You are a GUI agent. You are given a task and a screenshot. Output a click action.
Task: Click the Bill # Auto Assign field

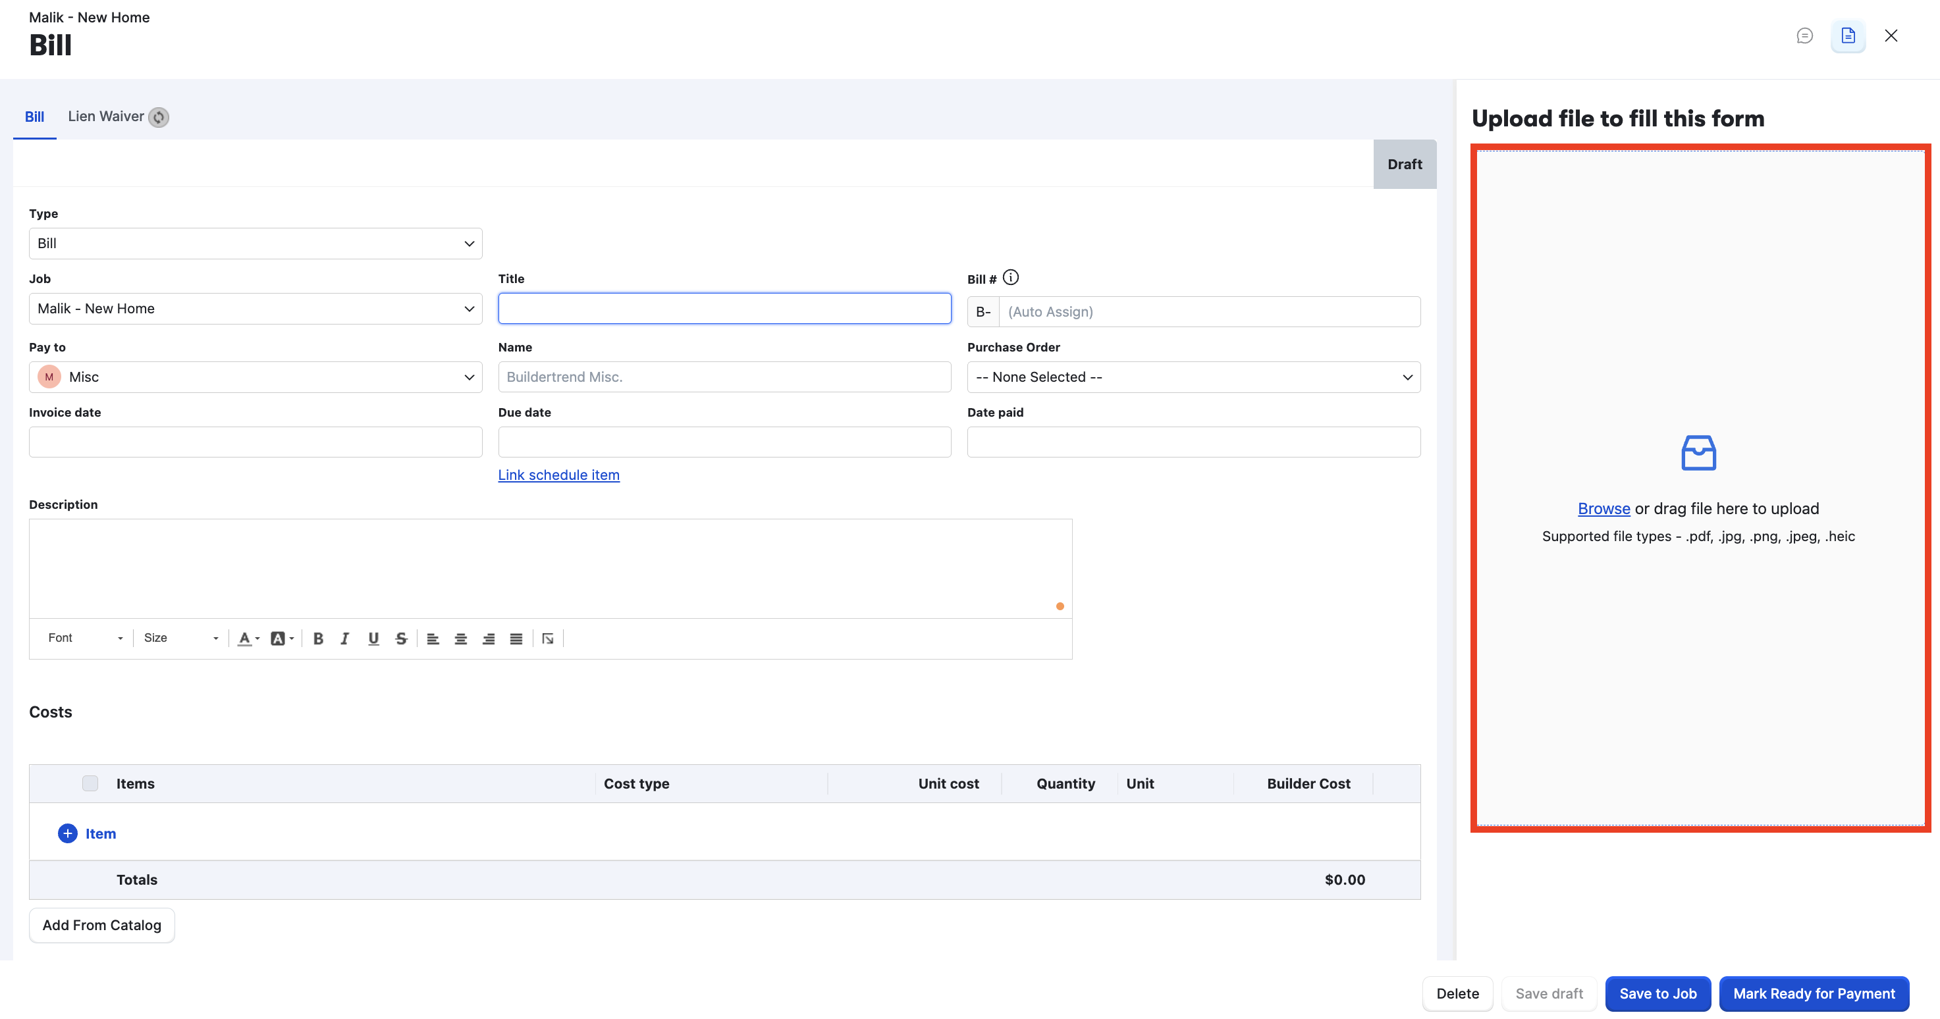(x=1209, y=311)
